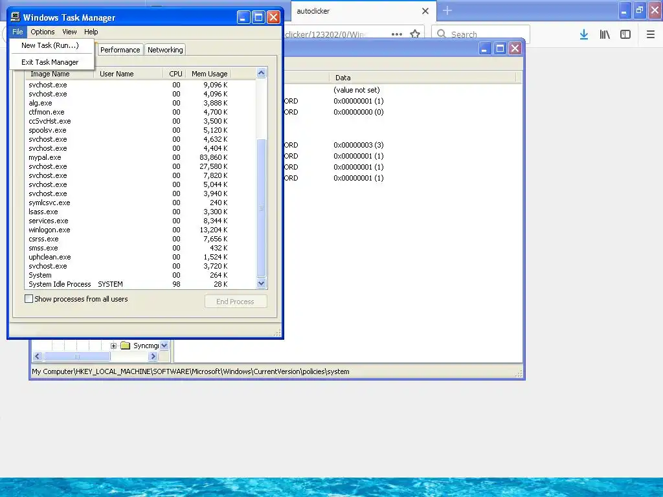The width and height of the screenshot is (663, 497).
Task: Click the (value not set) registry data
Action: pos(357,90)
